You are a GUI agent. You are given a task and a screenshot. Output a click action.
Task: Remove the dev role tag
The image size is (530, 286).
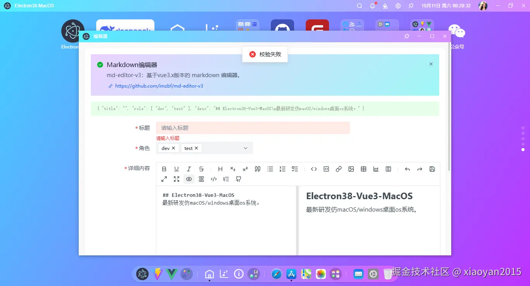tap(173, 148)
